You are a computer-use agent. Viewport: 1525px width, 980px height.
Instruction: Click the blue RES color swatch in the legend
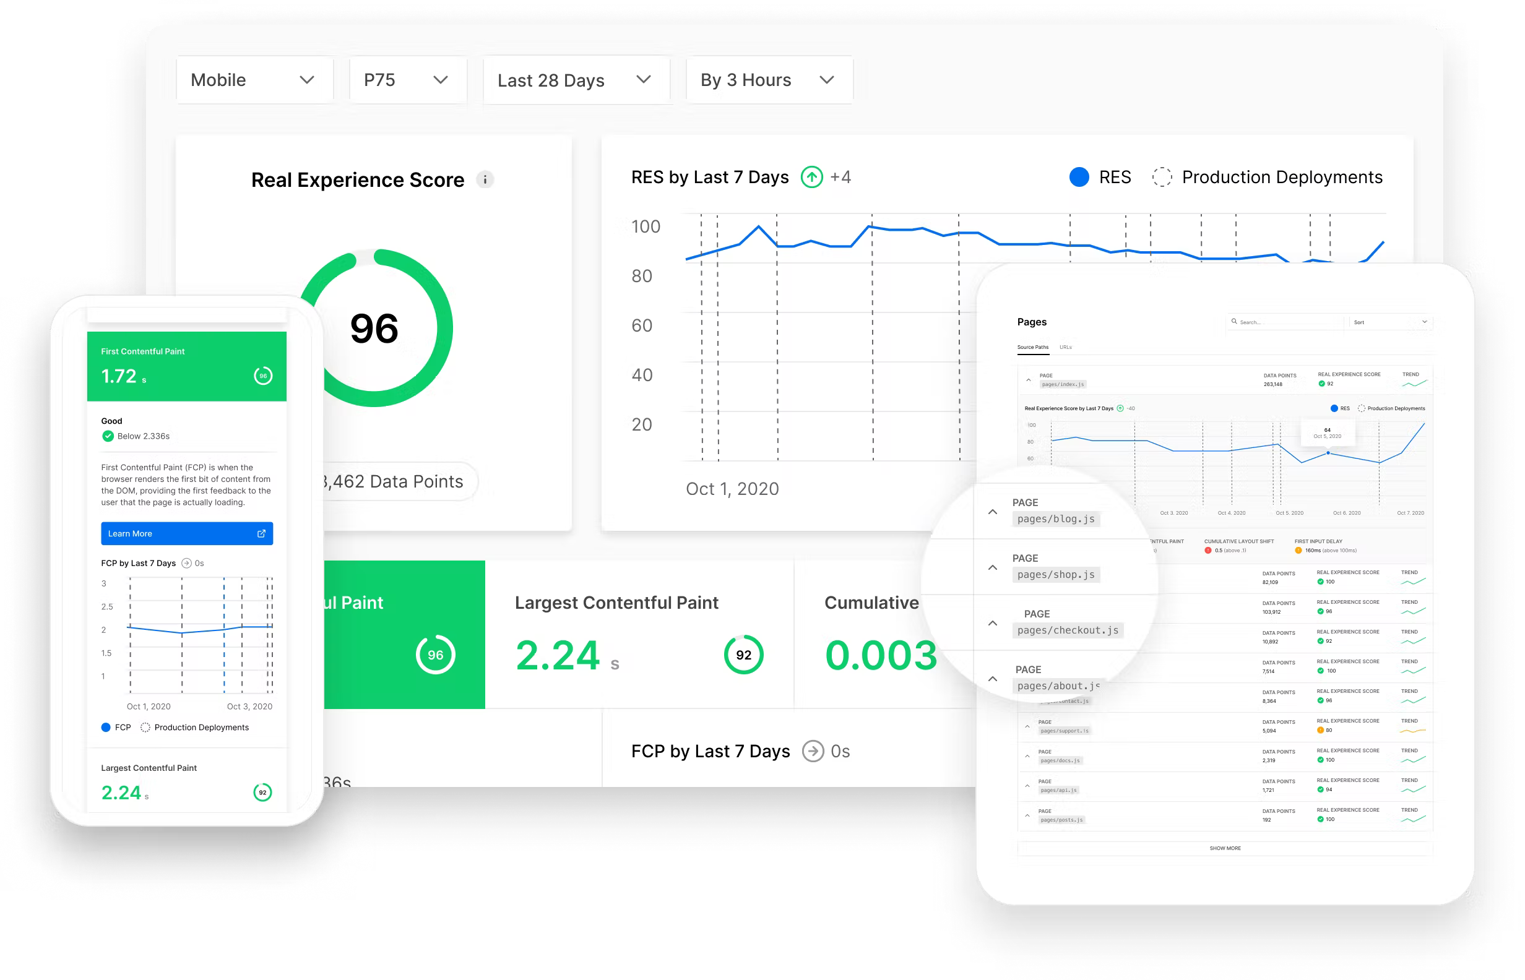(x=1079, y=177)
